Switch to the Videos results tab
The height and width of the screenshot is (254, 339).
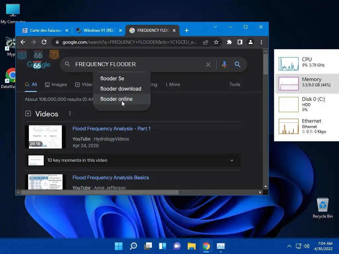(x=84, y=85)
